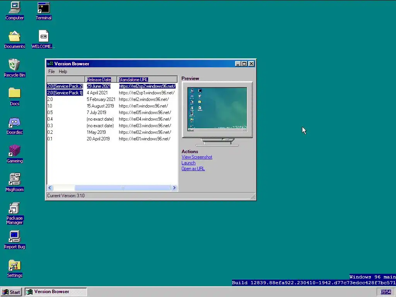Click the right arrow of horizontal scrollbar

point(174,188)
